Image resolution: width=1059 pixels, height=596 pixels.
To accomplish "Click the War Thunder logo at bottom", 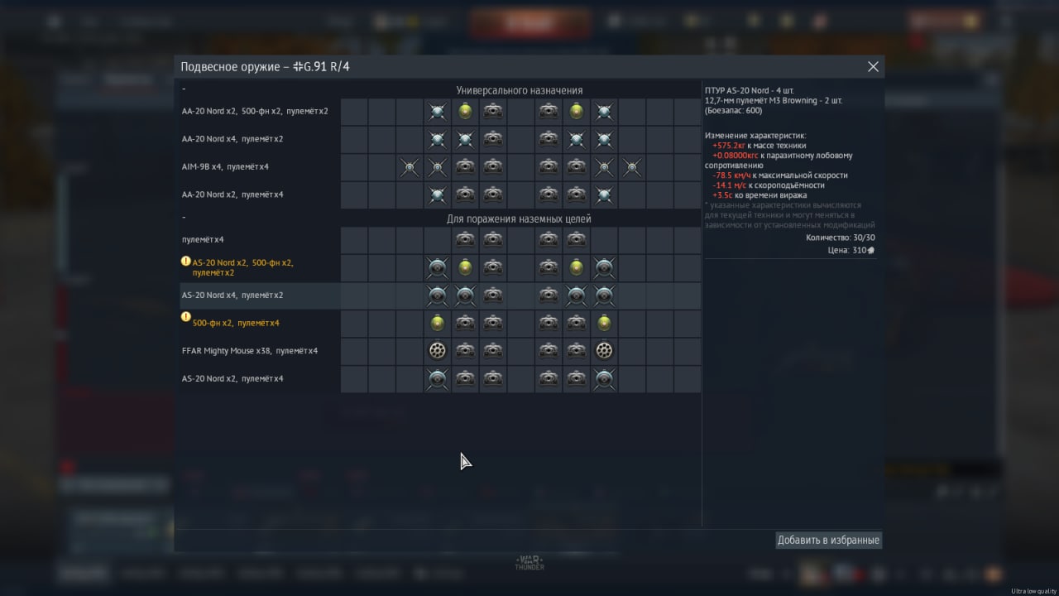I will pos(529,562).
